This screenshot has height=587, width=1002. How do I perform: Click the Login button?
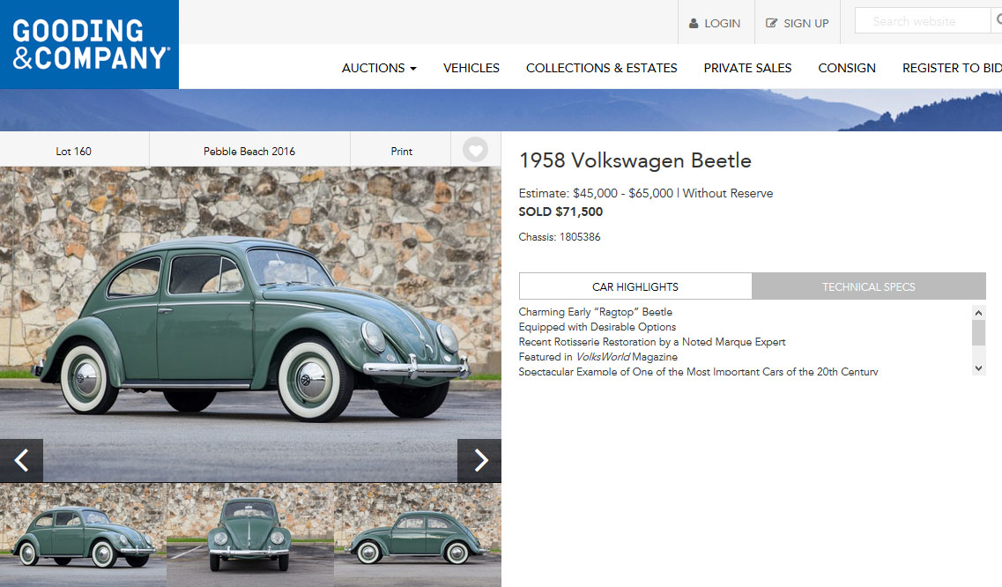716,23
